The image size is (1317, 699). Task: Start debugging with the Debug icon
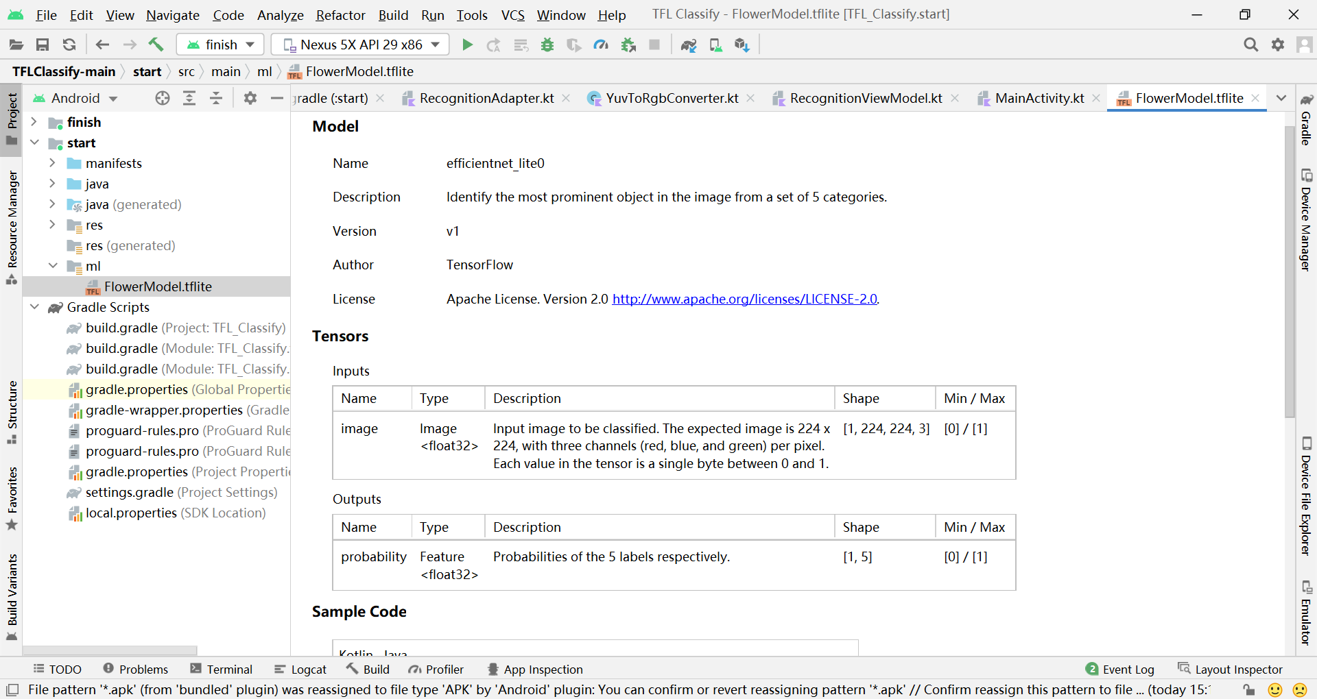click(547, 44)
